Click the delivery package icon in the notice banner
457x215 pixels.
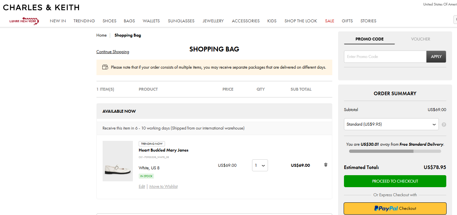(x=105, y=67)
